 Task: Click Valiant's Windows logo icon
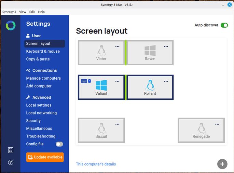coord(101,85)
